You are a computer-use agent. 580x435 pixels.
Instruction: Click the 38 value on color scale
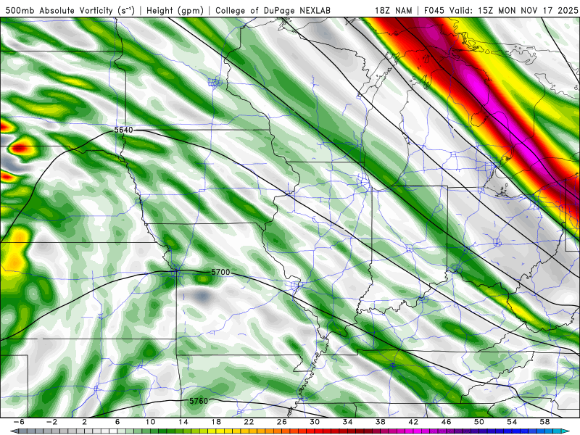(x=380, y=422)
